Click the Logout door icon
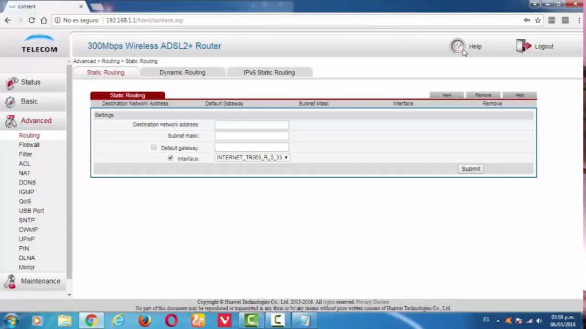586x329 pixels. (x=523, y=46)
